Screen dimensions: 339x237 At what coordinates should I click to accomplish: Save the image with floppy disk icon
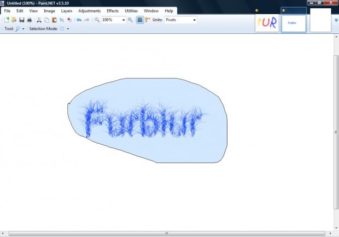22,20
